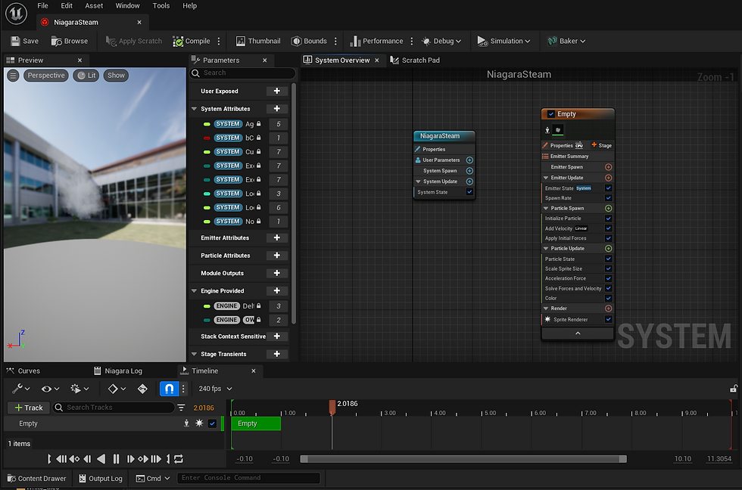
Task: Disable the Initialize Particle module
Action: pos(609,219)
